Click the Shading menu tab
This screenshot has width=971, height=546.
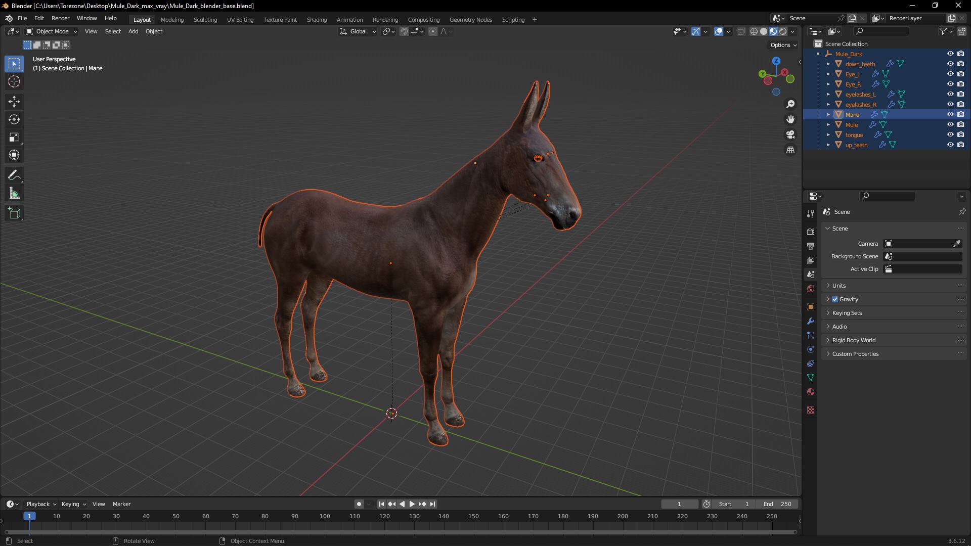316,19
